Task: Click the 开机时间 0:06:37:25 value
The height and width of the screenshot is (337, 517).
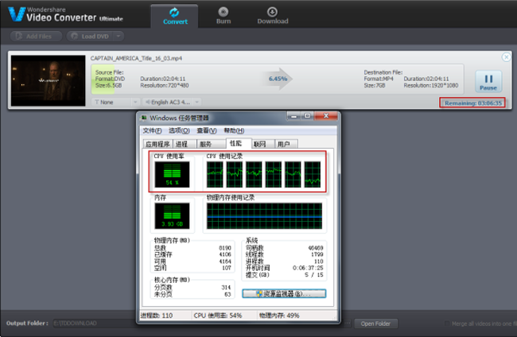Action: point(308,268)
